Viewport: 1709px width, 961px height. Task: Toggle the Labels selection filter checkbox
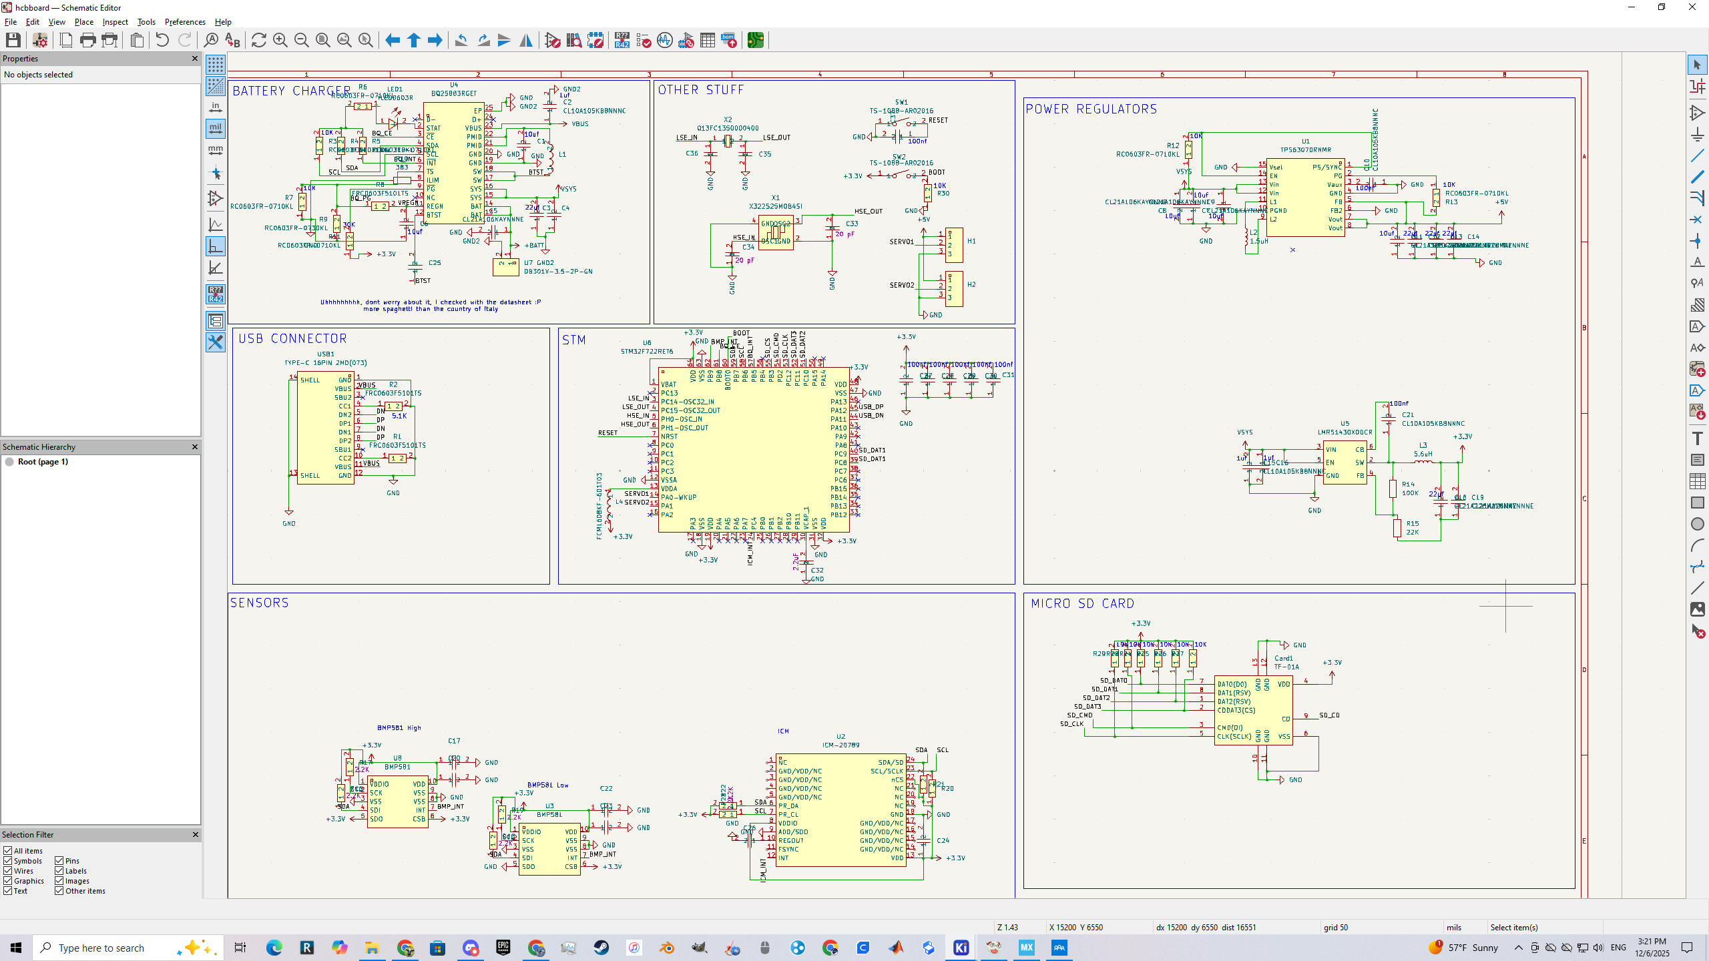point(59,870)
